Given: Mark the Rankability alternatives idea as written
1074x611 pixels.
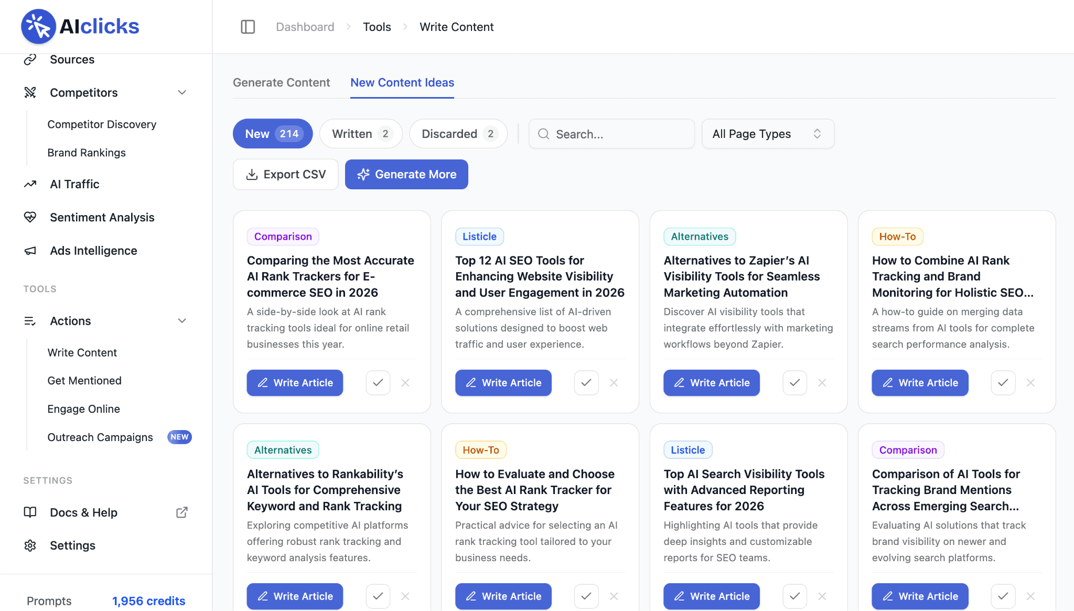Looking at the screenshot, I should point(378,596).
